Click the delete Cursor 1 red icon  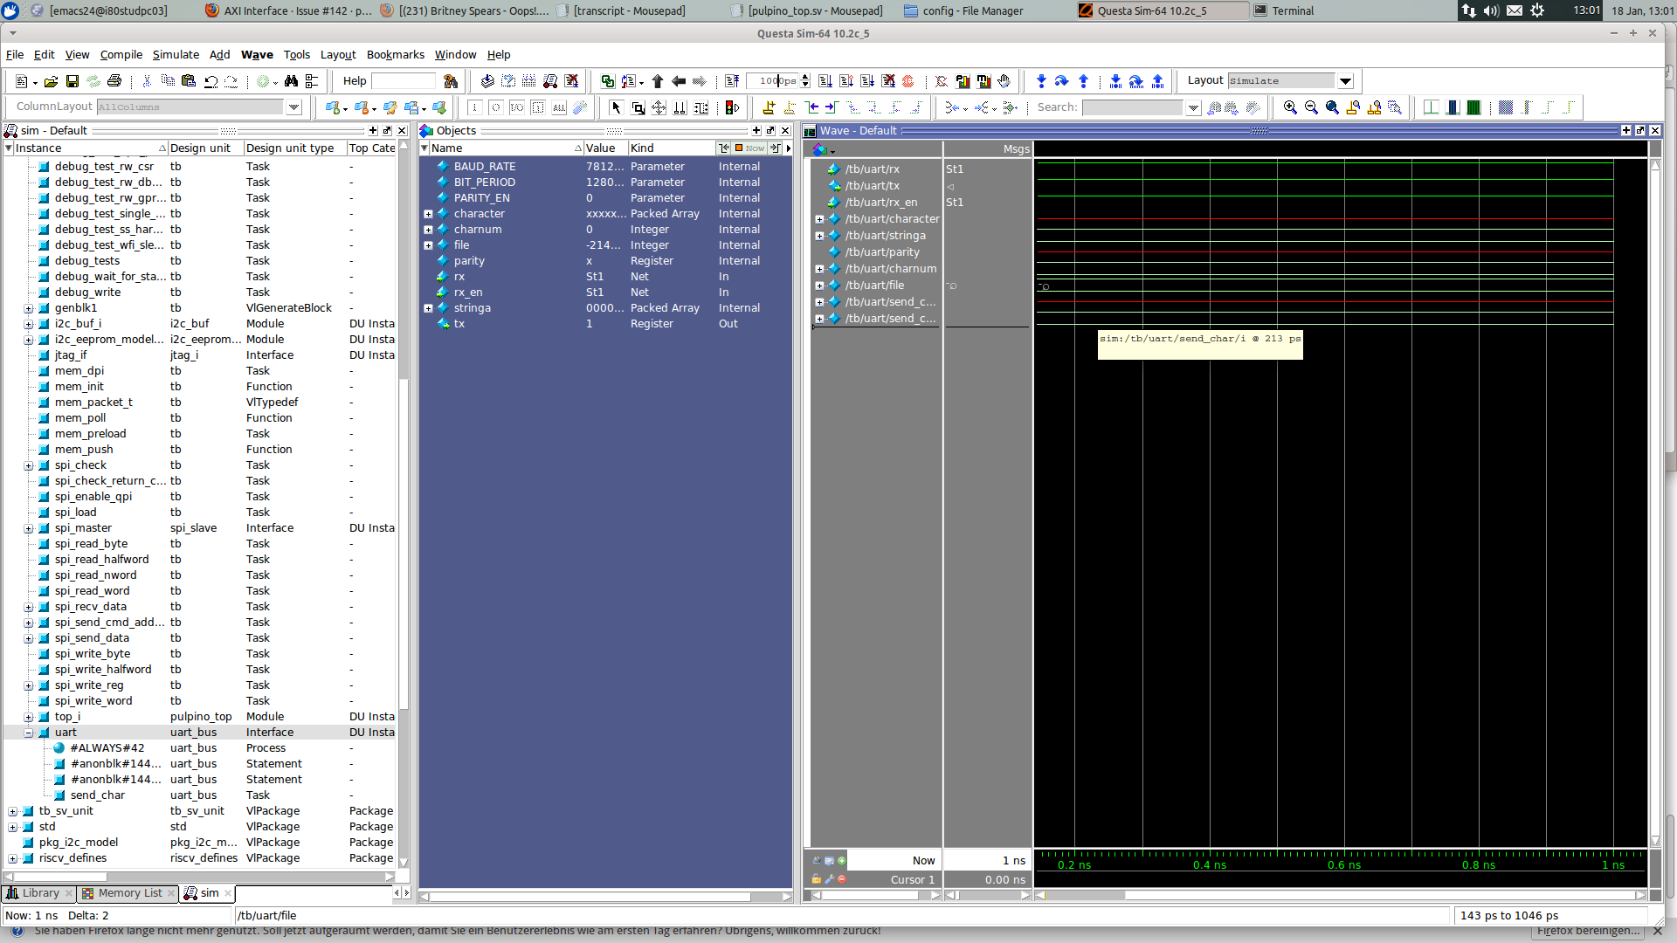click(x=843, y=880)
